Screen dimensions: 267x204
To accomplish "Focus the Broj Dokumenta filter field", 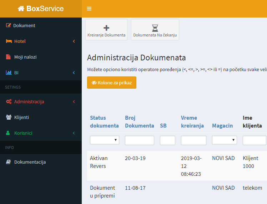I will click(140, 140).
